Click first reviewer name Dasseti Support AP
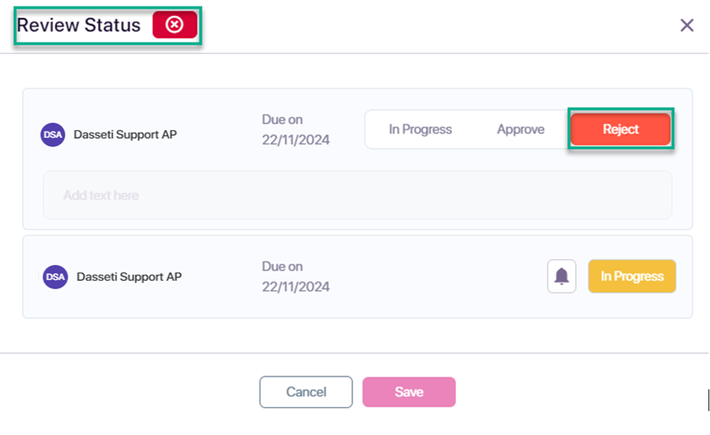Image resolution: width=710 pixels, height=435 pixels. [x=126, y=134]
